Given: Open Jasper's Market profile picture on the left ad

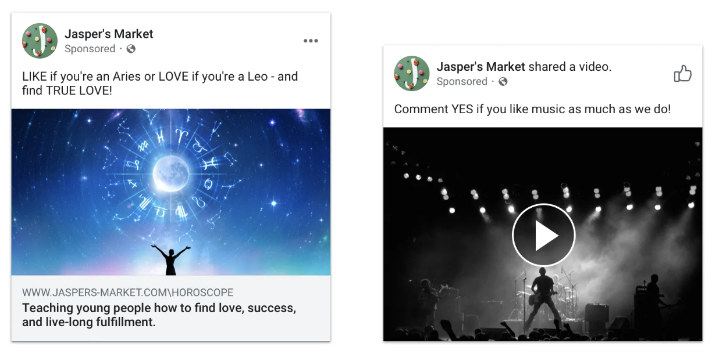Looking at the screenshot, I should point(40,41).
